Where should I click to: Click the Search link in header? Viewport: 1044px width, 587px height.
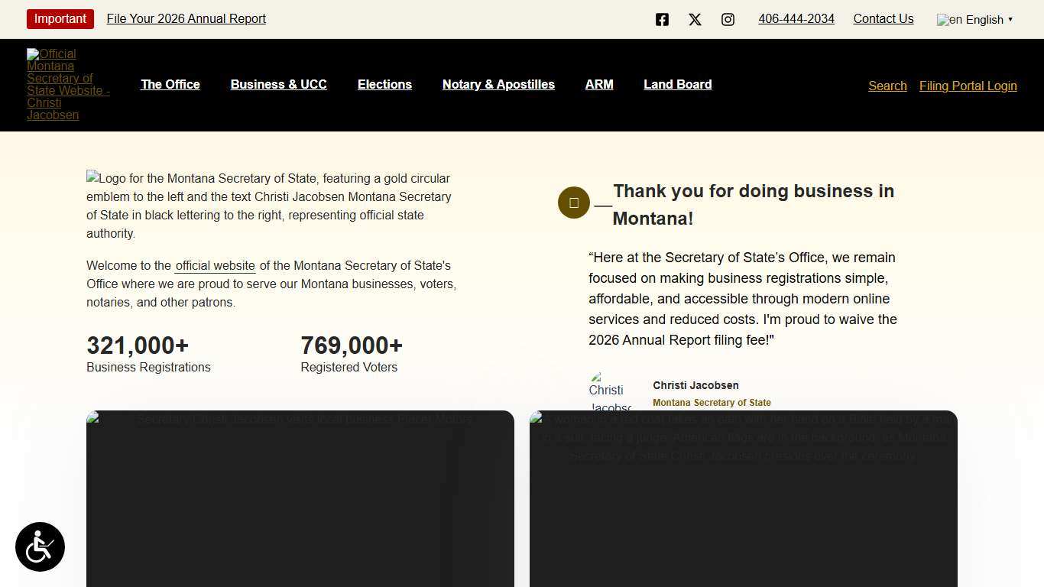(887, 86)
